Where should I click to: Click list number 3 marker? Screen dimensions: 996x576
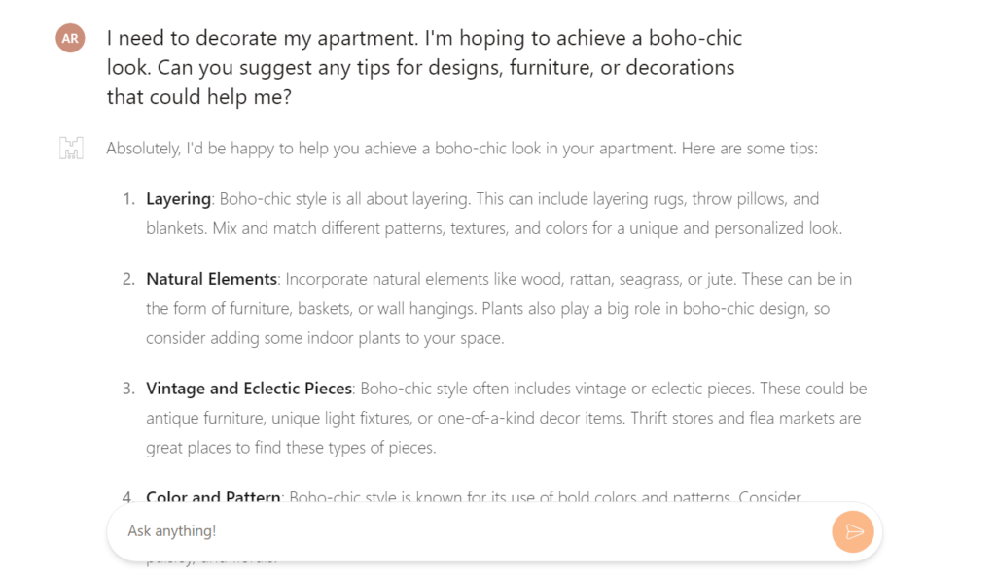click(x=128, y=389)
